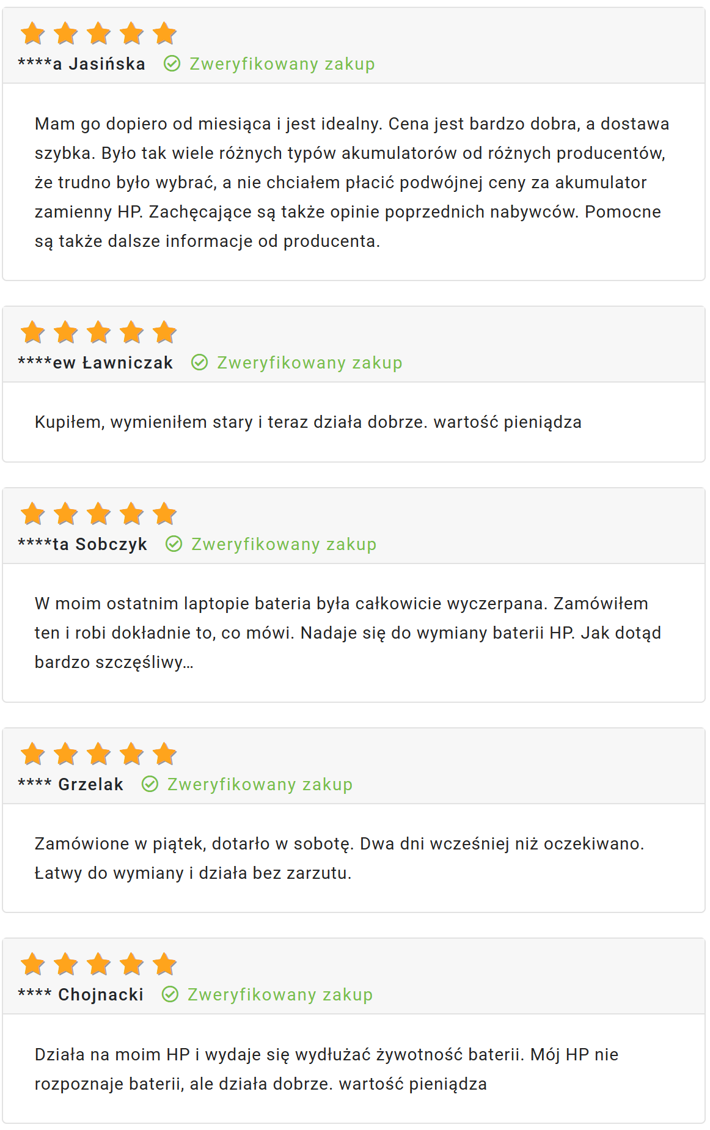This screenshot has width=710, height=1130.
Task: Click reviewer name ****ew Ławniczak
Action: 95,363
